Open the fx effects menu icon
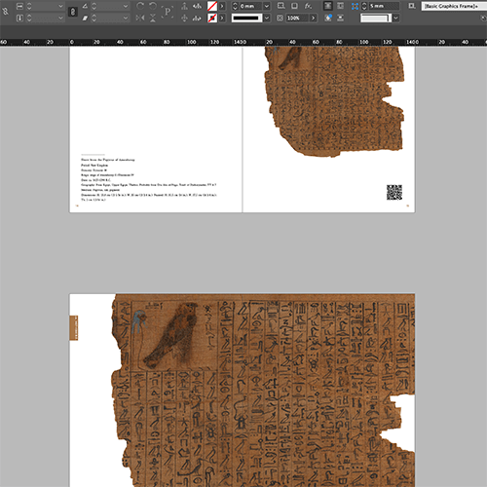The width and height of the screenshot is (487, 487). coord(308,6)
